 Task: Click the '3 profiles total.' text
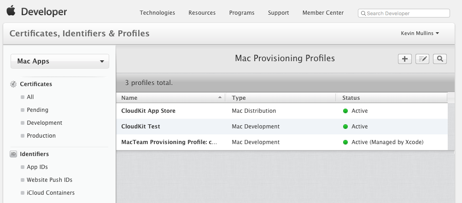[x=149, y=83]
